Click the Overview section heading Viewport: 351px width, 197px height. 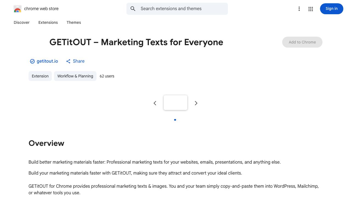tap(46, 143)
